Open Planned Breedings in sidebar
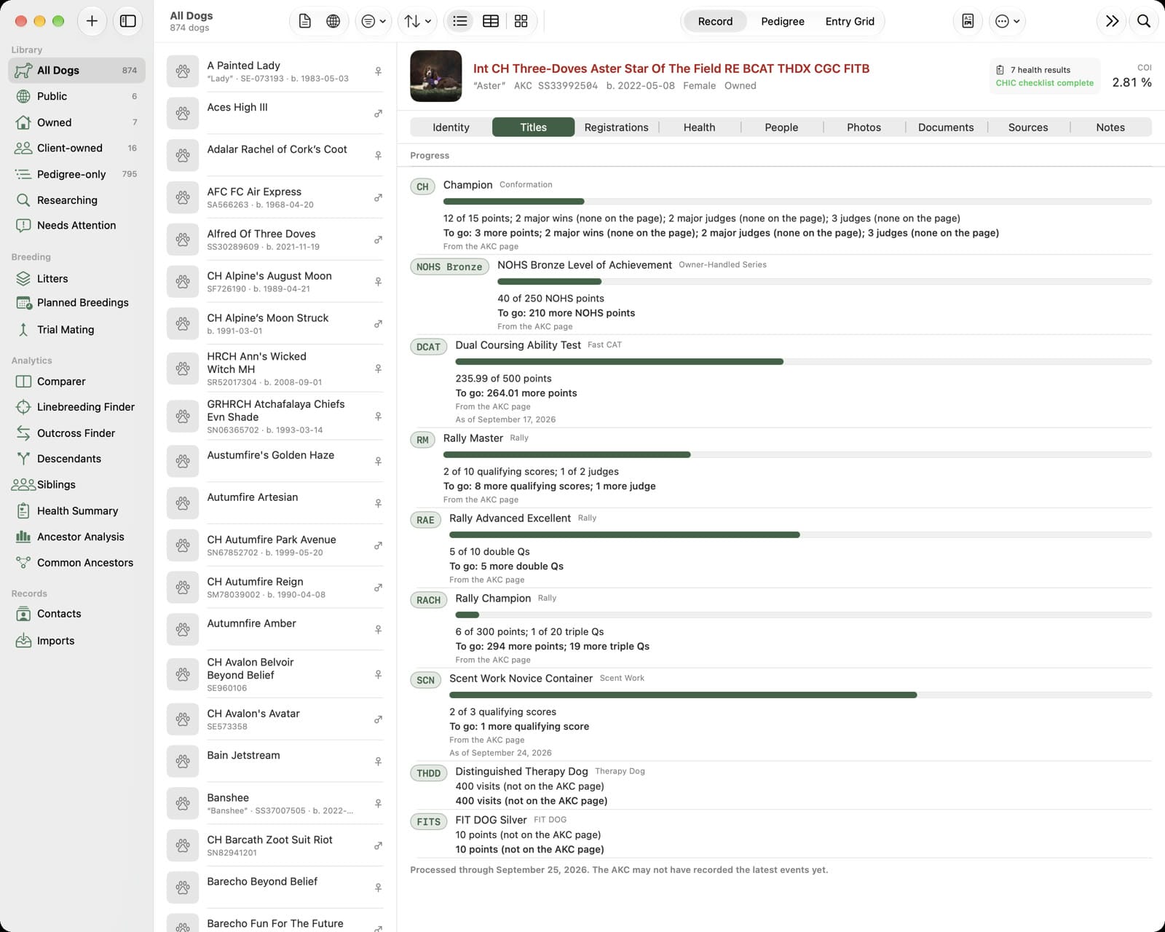The width and height of the screenshot is (1165, 932). pyautogui.click(x=76, y=303)
